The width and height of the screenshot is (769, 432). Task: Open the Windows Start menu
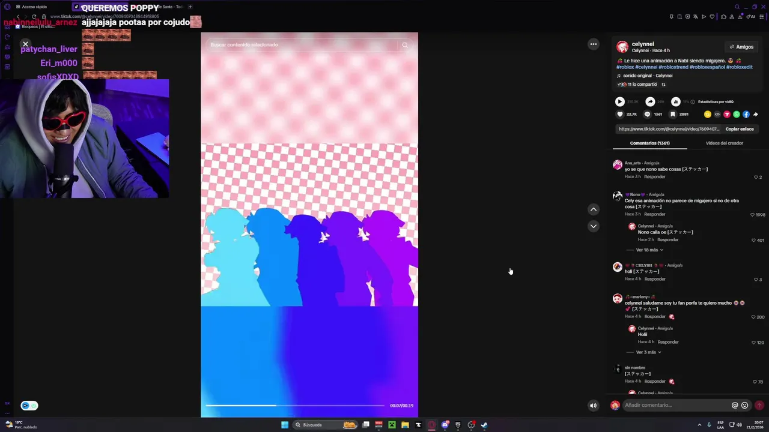tap(285, 425)
